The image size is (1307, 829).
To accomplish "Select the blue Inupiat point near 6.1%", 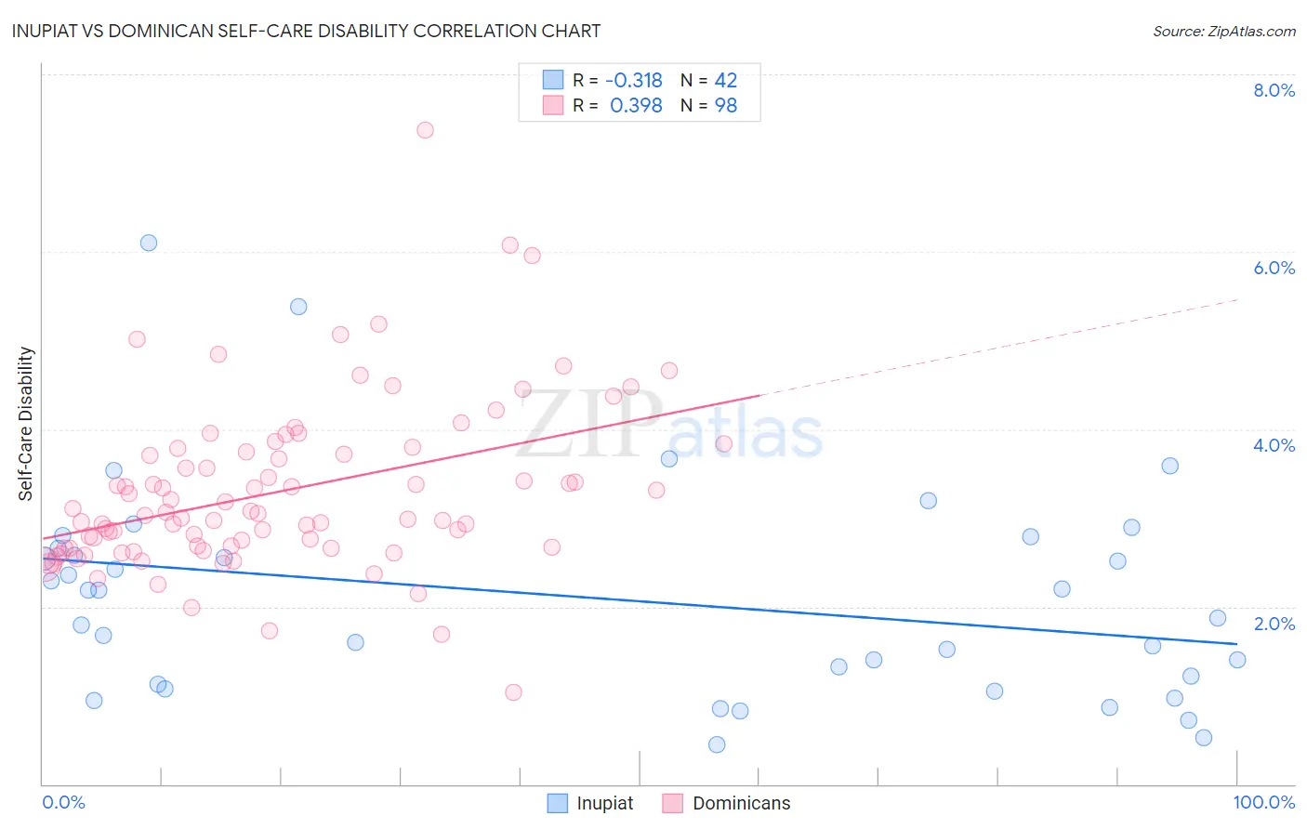I will [149, 243].
